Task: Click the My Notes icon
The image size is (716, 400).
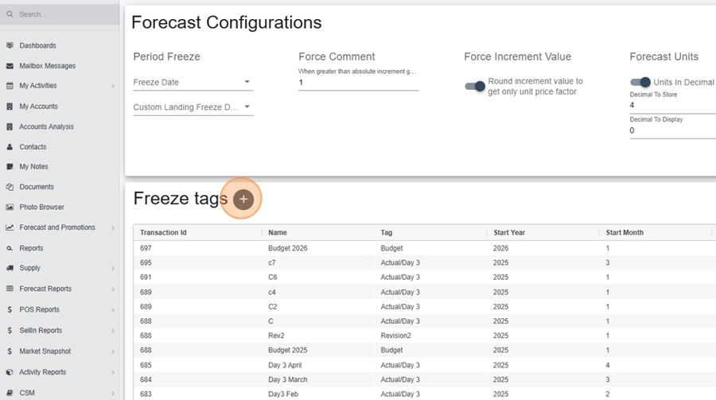Action: (10, 167)
